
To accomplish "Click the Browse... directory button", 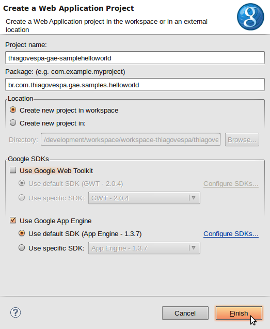I will tap(242, 139).
